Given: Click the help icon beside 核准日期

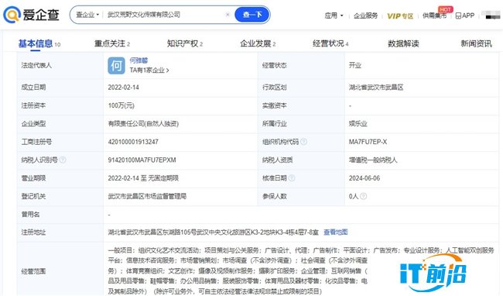Looking at the screenshot, I should [x=292, y=178].
